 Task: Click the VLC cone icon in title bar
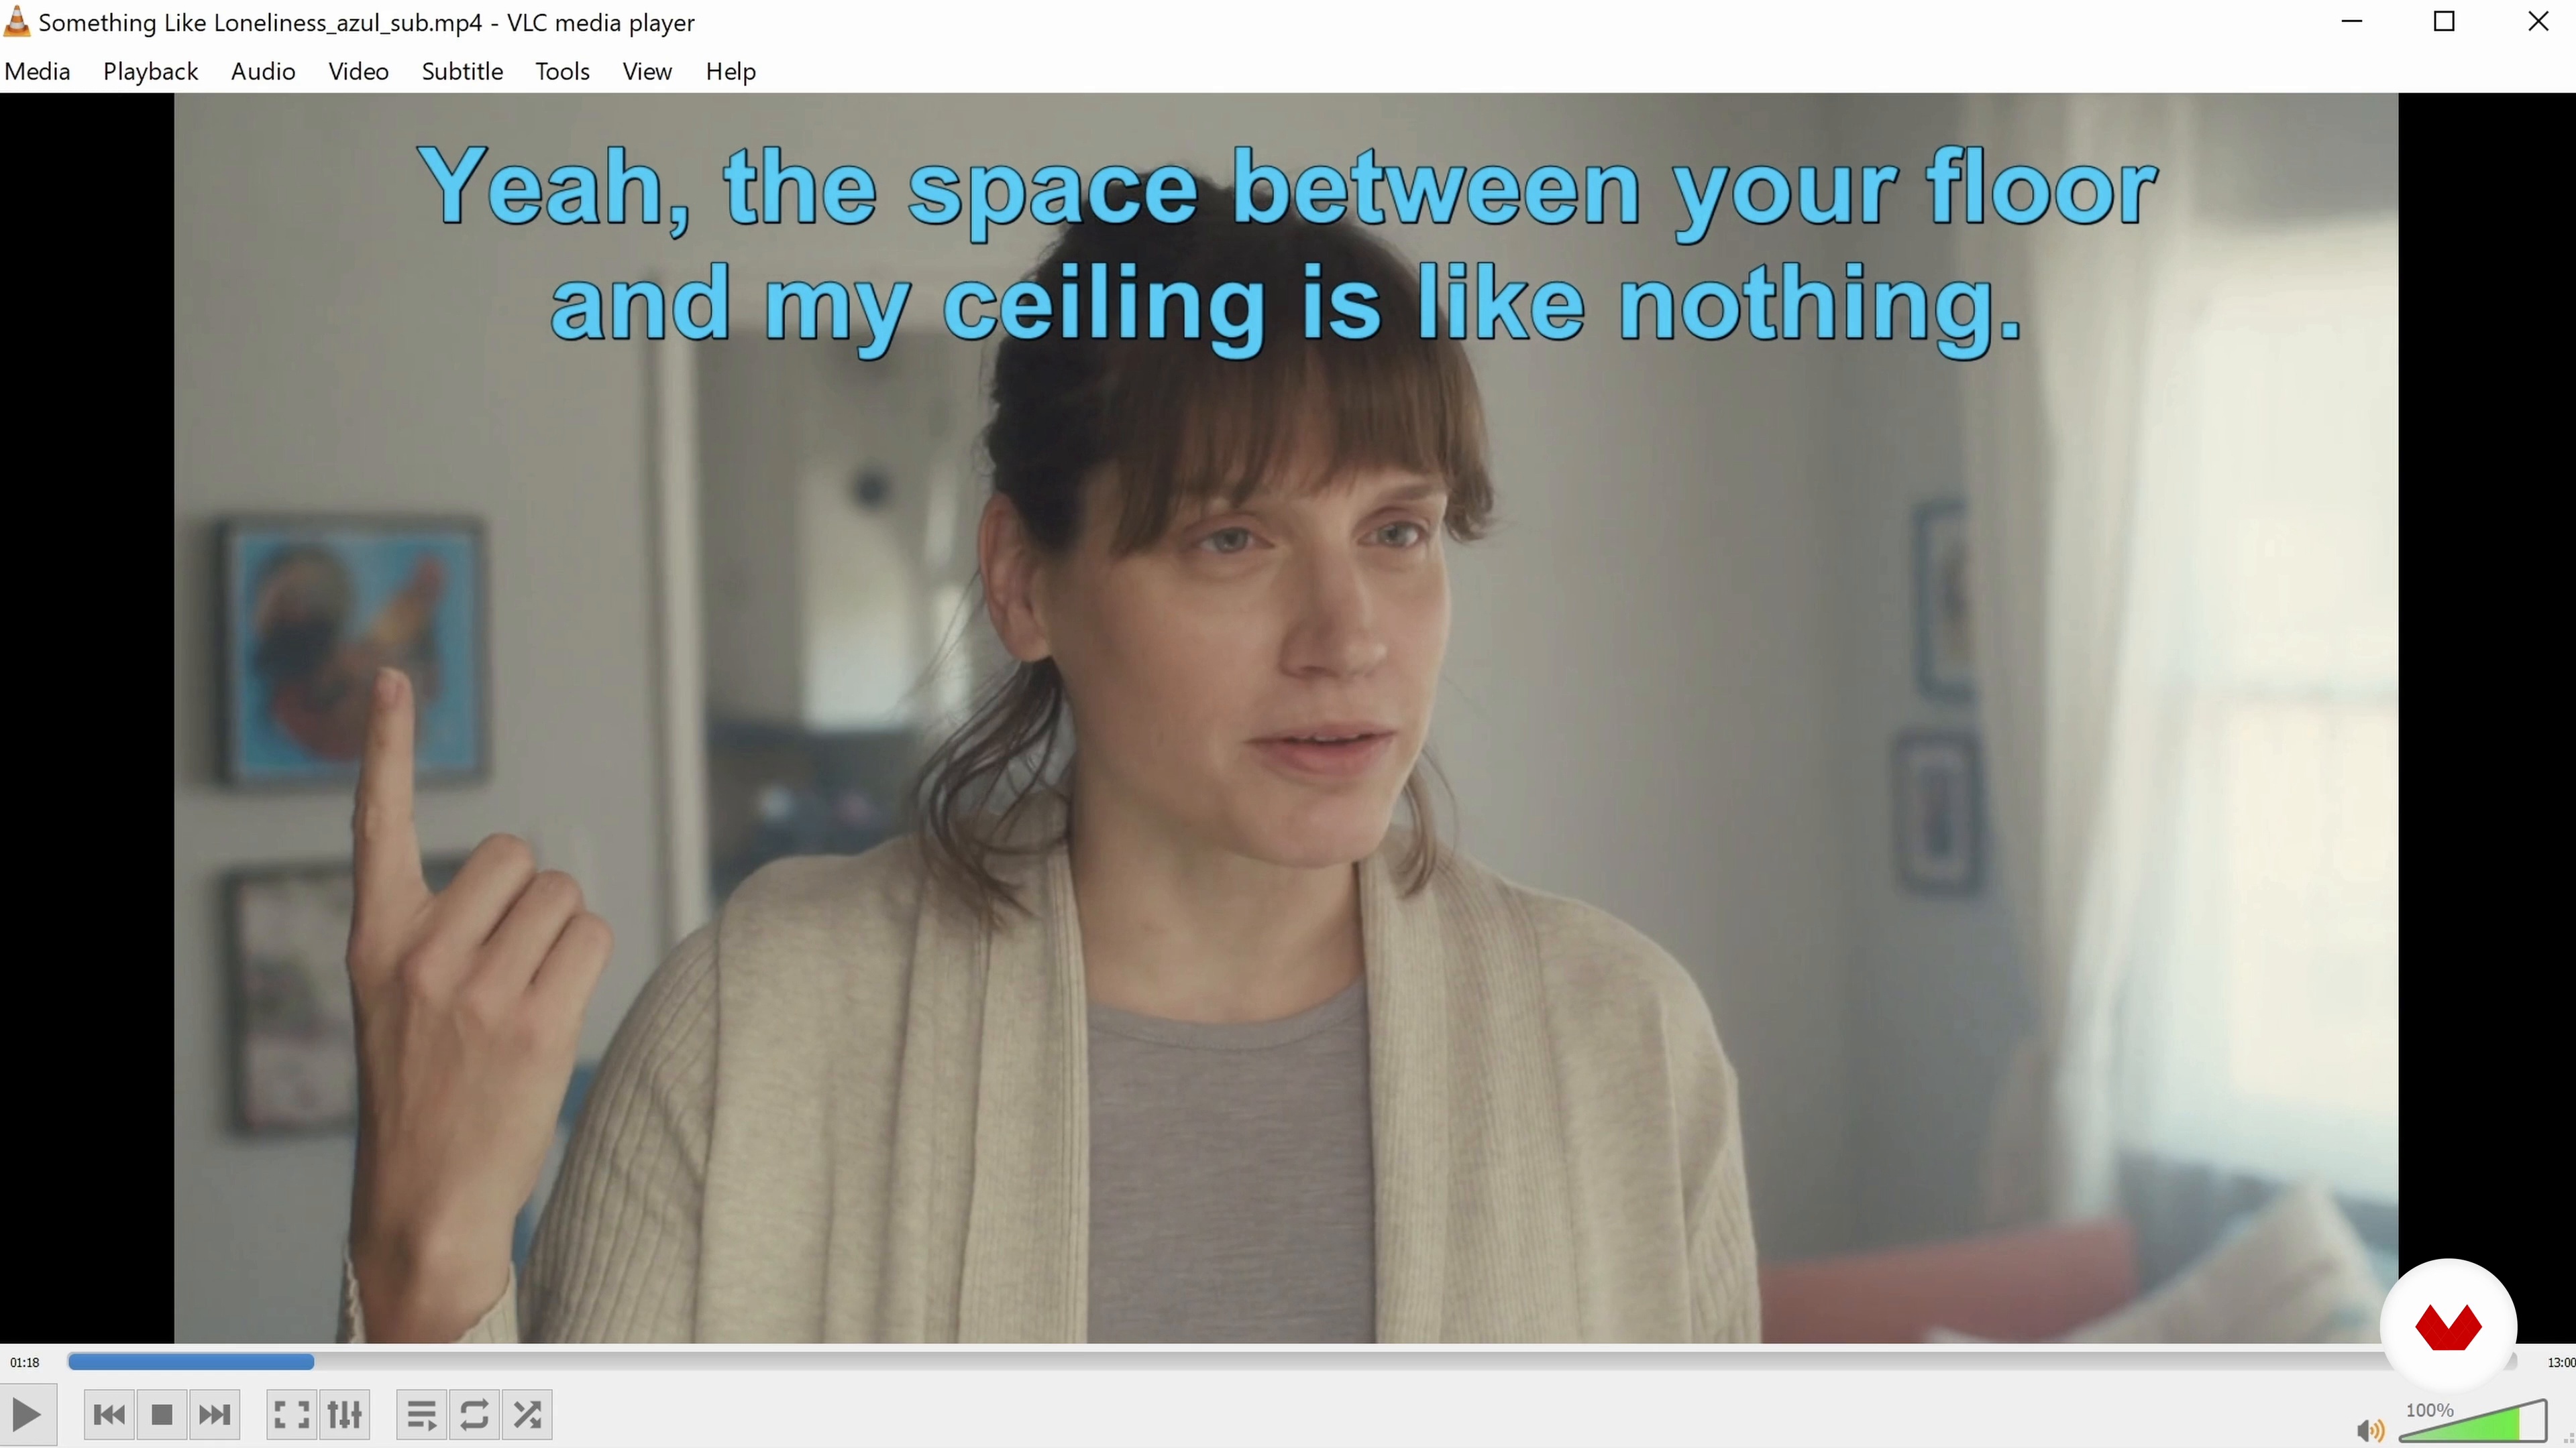click(17, 21)
